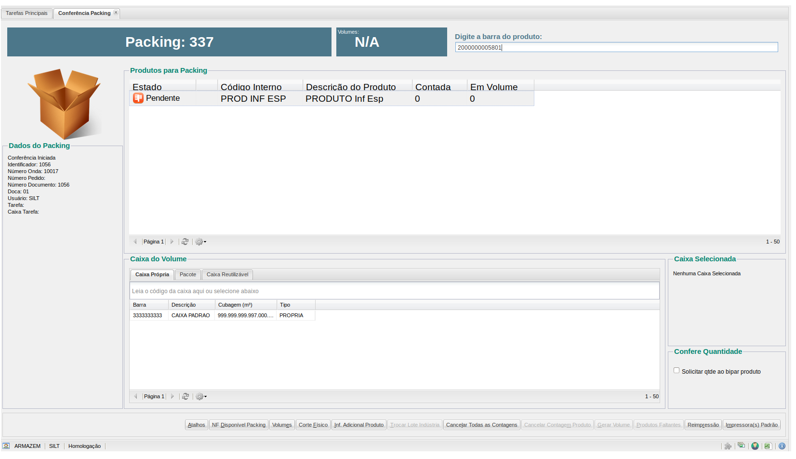The height and width of the screenshot is (459, 796).
Task: Focus the product barcode input field
Action: 616,47
